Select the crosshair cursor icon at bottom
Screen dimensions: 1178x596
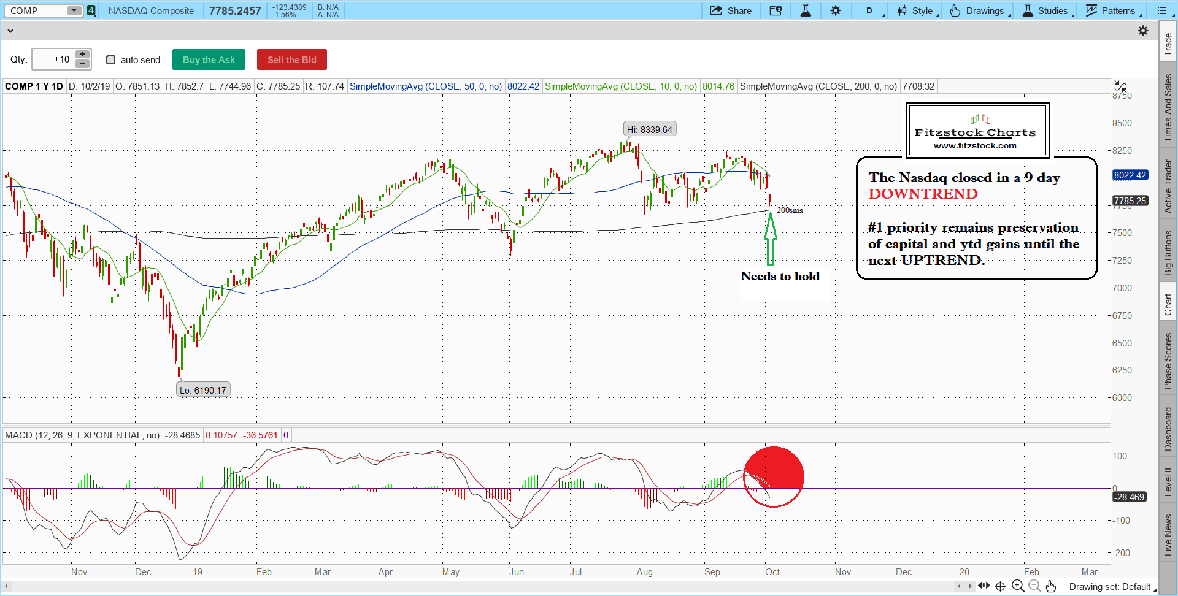(x=1000, y=586)
